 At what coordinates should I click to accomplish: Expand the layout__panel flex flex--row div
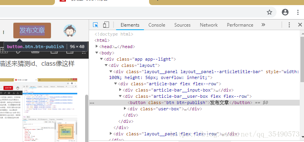coord(111,133)
